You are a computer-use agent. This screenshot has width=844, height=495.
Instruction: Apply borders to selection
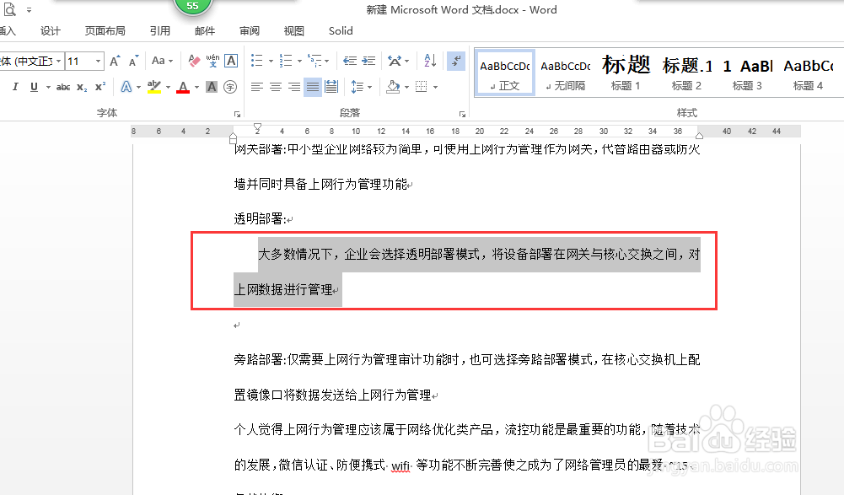(x=422, y=87)
